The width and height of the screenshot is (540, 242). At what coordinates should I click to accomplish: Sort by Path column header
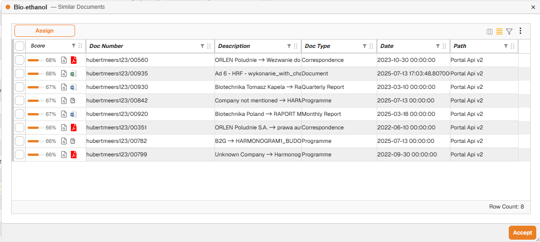(x=460, y=46)
